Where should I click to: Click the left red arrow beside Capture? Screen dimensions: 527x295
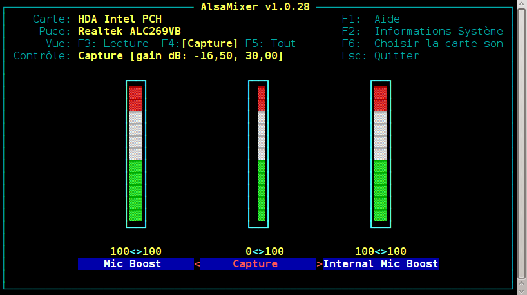coord(197,264)
